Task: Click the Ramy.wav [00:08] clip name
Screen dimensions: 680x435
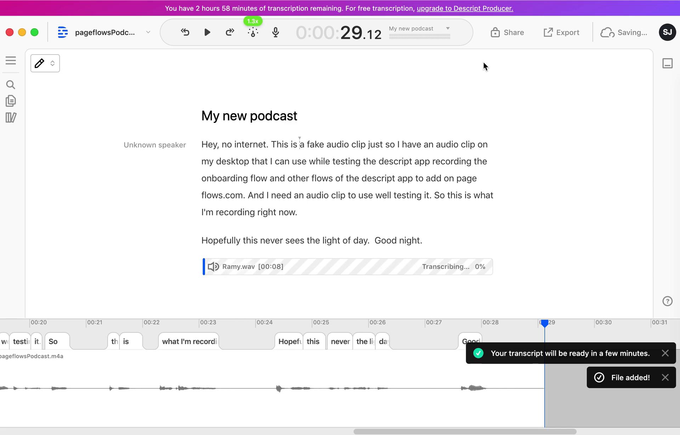Action: pyautogui.click(x=253, y=267)
